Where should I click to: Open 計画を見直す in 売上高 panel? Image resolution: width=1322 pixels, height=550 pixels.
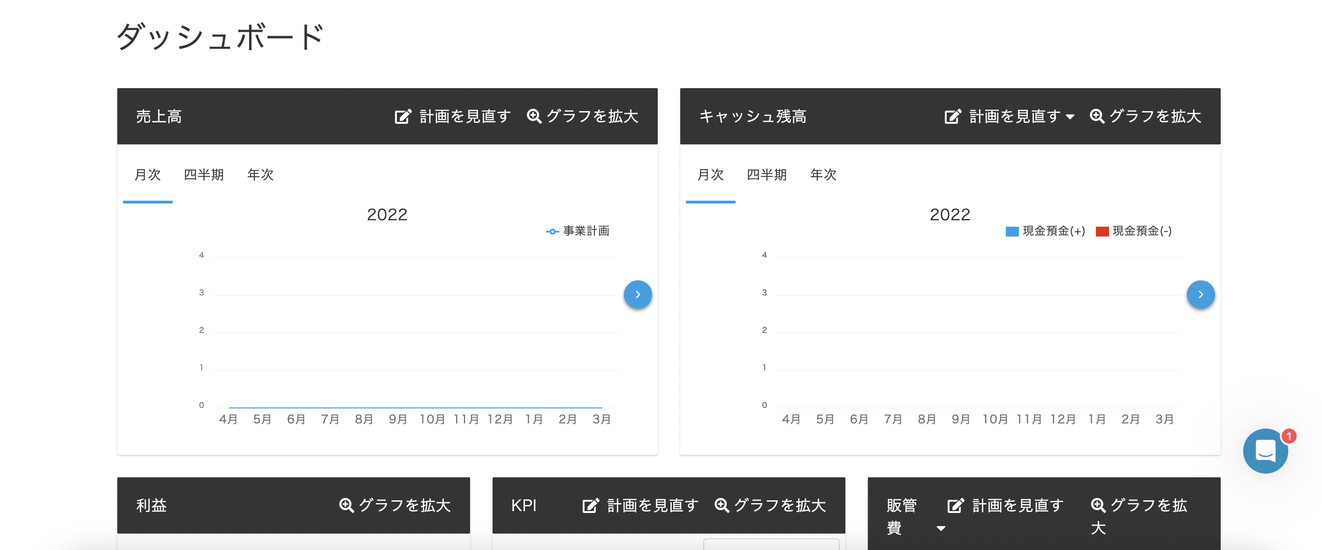453,116
